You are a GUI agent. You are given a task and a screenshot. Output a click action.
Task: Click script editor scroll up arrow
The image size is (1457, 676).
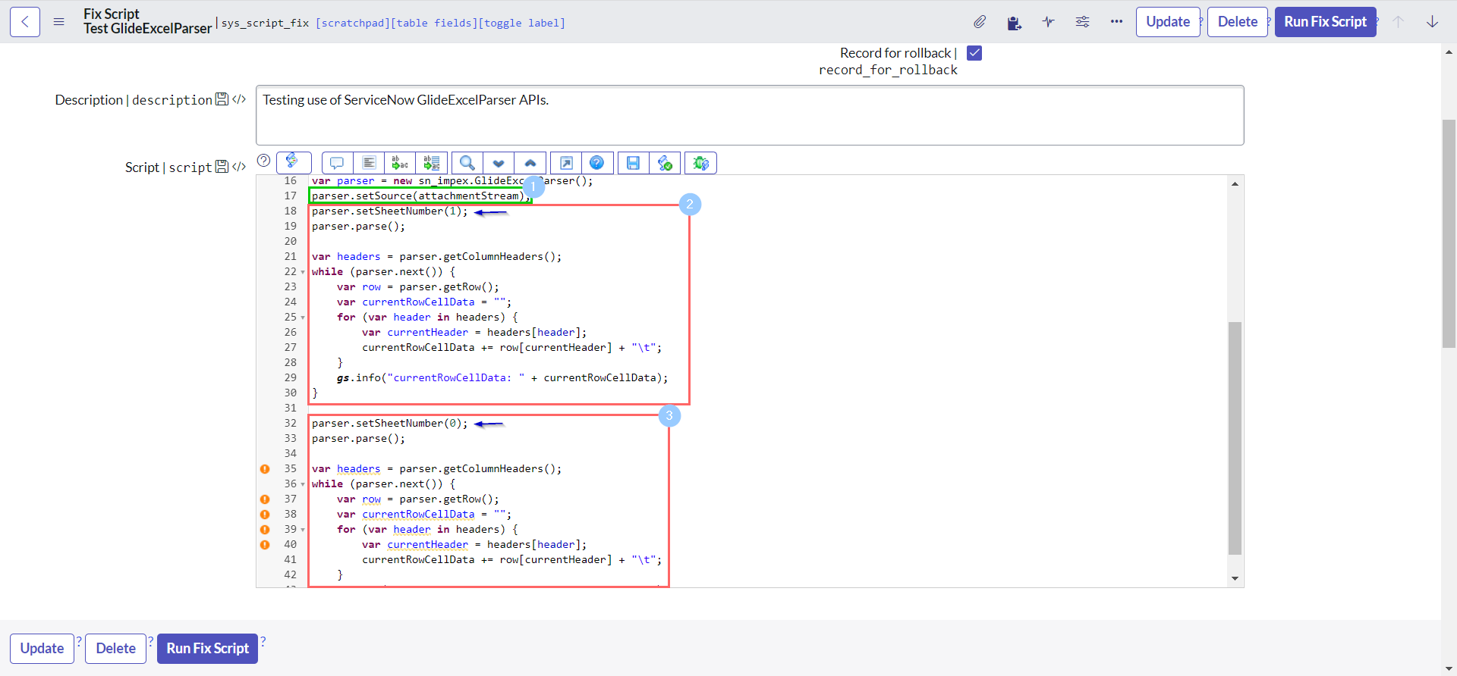tap(1235, 183)
